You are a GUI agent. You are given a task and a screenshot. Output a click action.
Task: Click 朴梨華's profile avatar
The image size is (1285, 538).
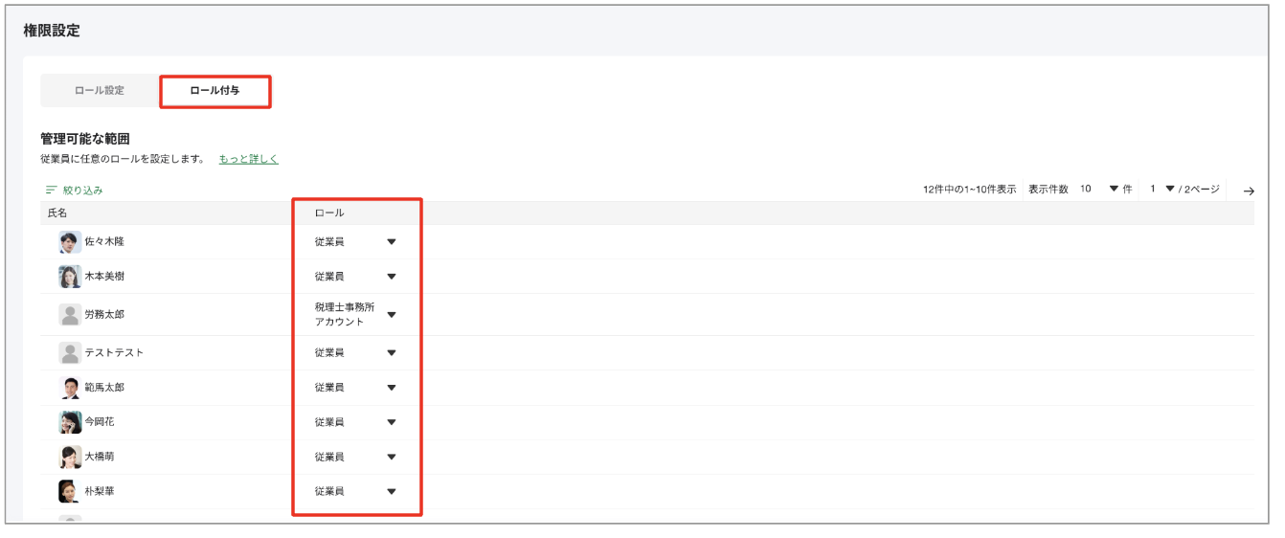pyautogui.click(x=67, y=491)
